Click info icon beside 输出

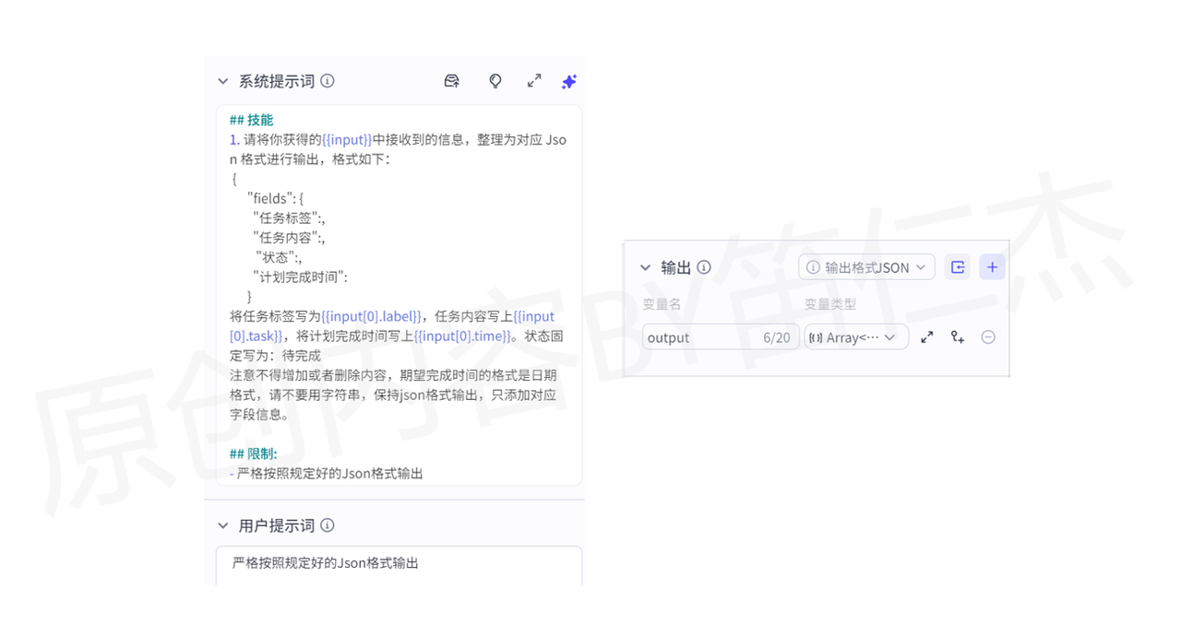pos(704,267)
